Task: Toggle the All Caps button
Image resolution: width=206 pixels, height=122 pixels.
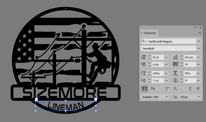Action: click(x=144, y=89)
